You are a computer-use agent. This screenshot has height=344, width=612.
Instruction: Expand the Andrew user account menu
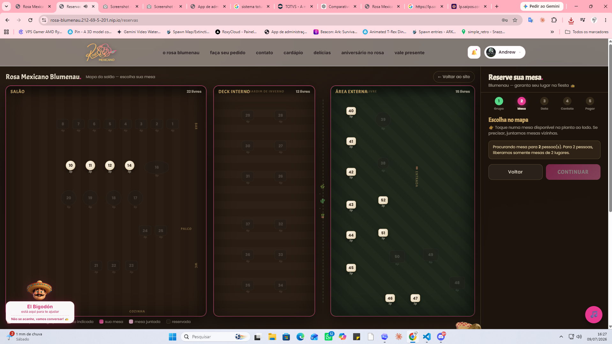505,52
